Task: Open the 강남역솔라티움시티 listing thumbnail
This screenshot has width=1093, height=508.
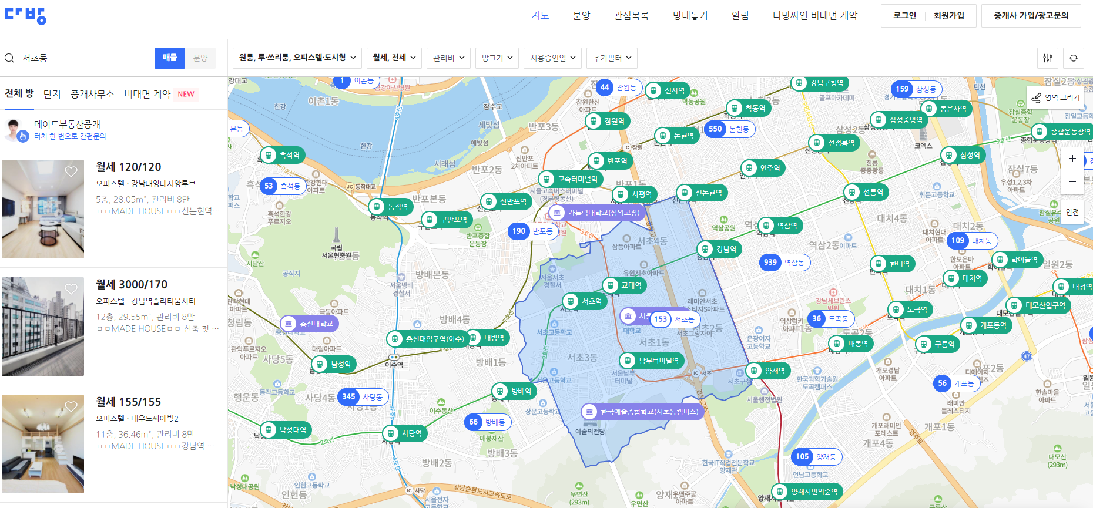Action: pyautogui.click(x=43, y=327)
